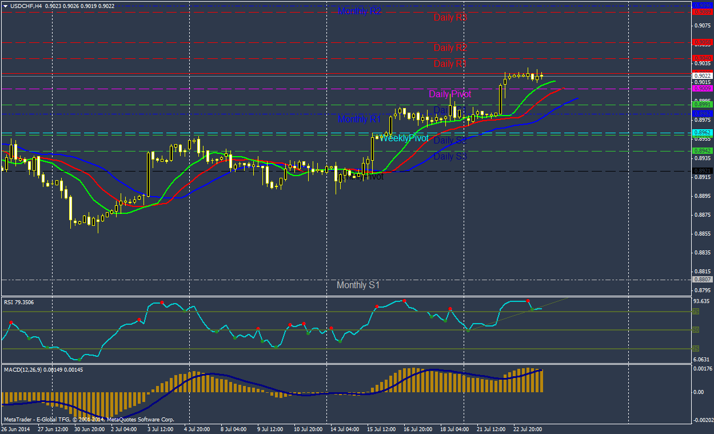This screenshot has height=434, width=714.
Task: Select the Daily R2 resistance label
Action: point(450,47)
